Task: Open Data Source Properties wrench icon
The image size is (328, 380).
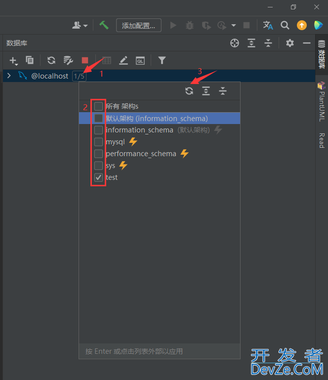Action: click(68, 60)
